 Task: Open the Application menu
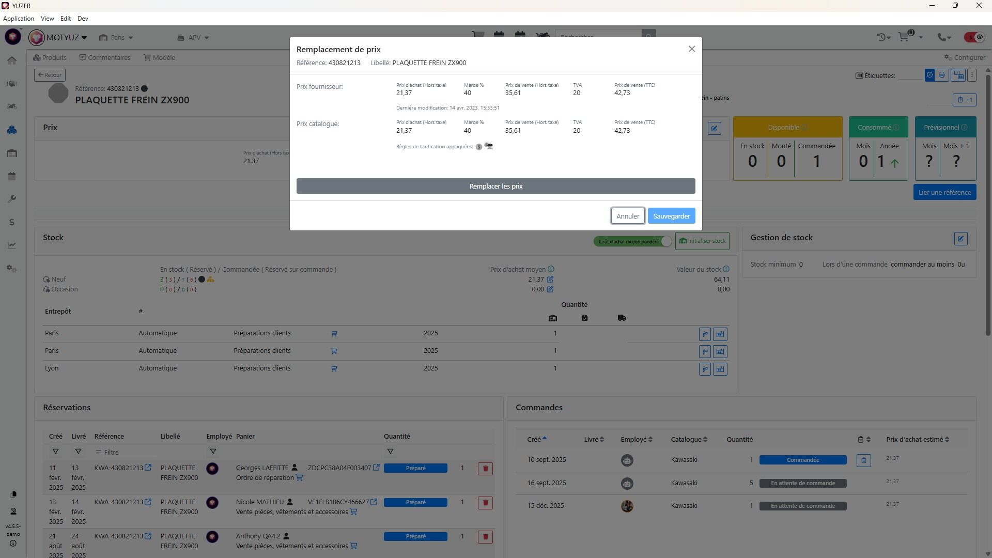(19, 18)
